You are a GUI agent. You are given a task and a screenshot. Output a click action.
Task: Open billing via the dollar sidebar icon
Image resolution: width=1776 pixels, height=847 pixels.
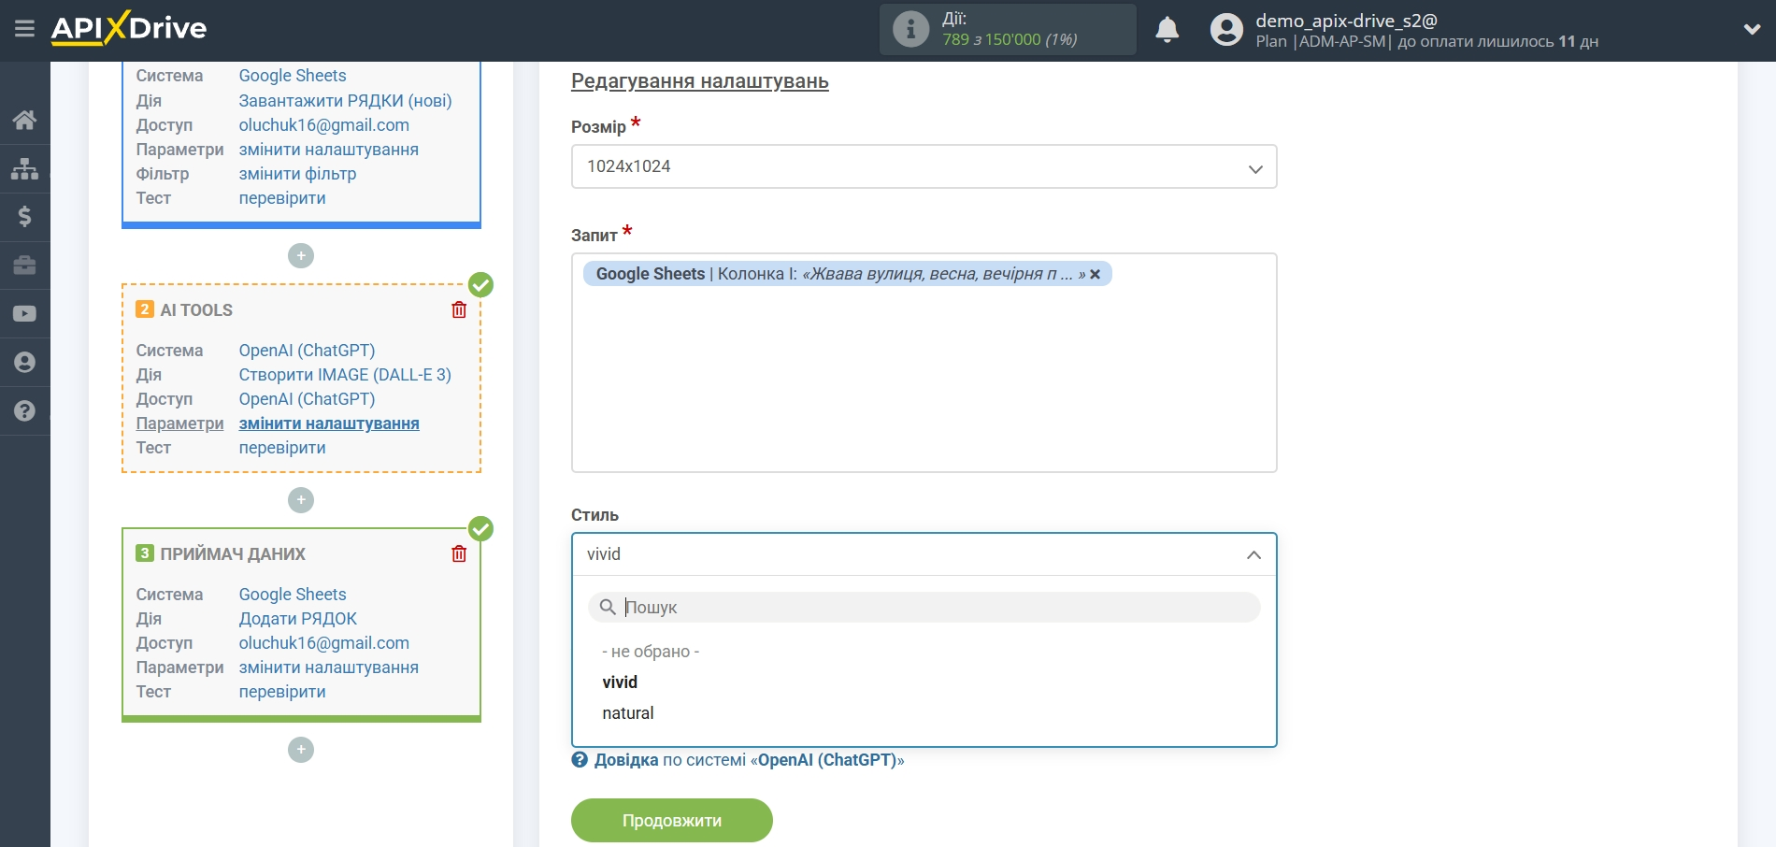pos(25,217)
